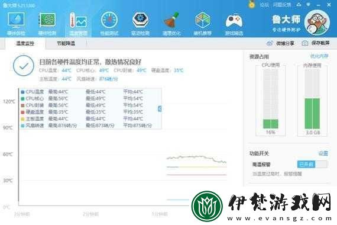
Task: Collapse the temperature legend panel arrow
Action: point(160,109)
